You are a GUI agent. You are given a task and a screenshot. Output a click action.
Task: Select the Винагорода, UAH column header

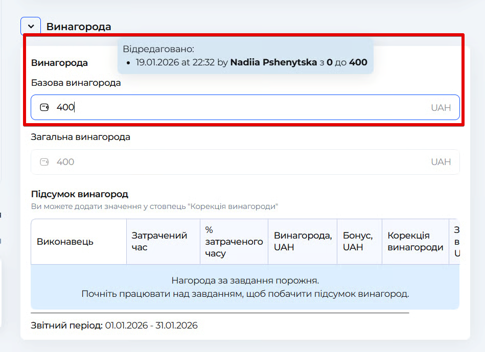point(303,242)
